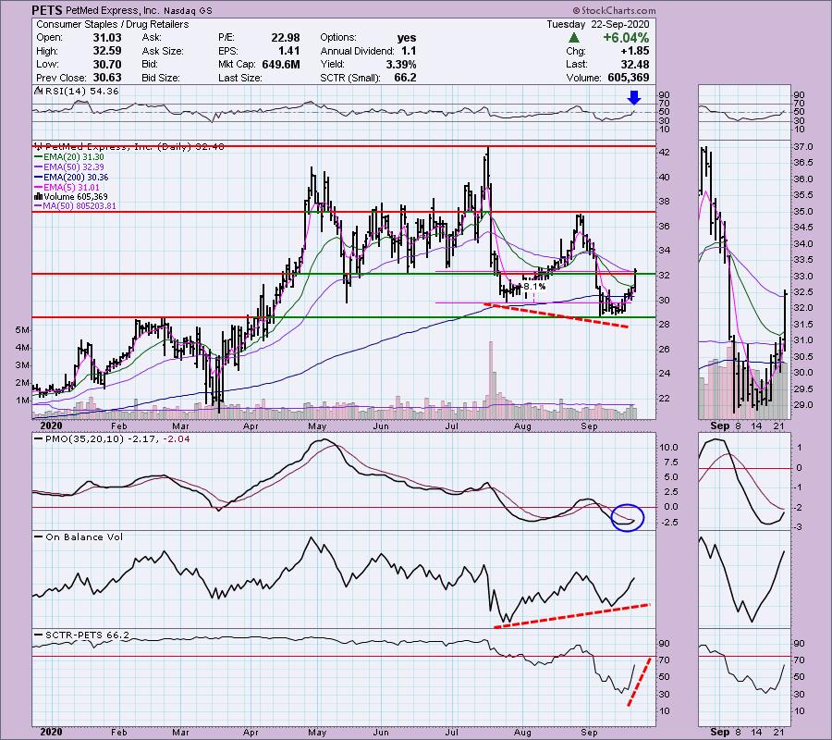Click the Nasdaq GS exchange label

point(188,10)
